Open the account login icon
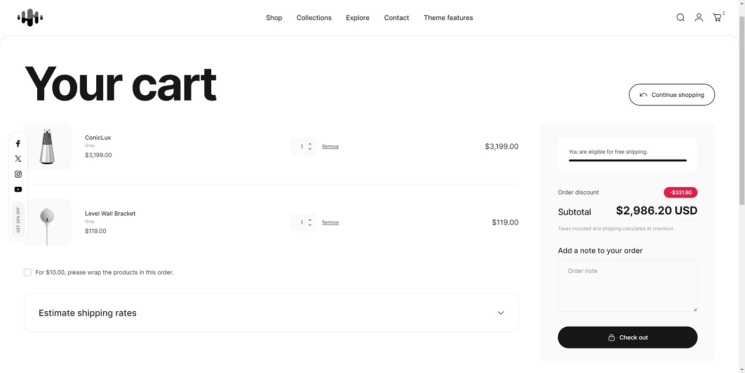The image size is (745, 373). click(x=699, y=17)
